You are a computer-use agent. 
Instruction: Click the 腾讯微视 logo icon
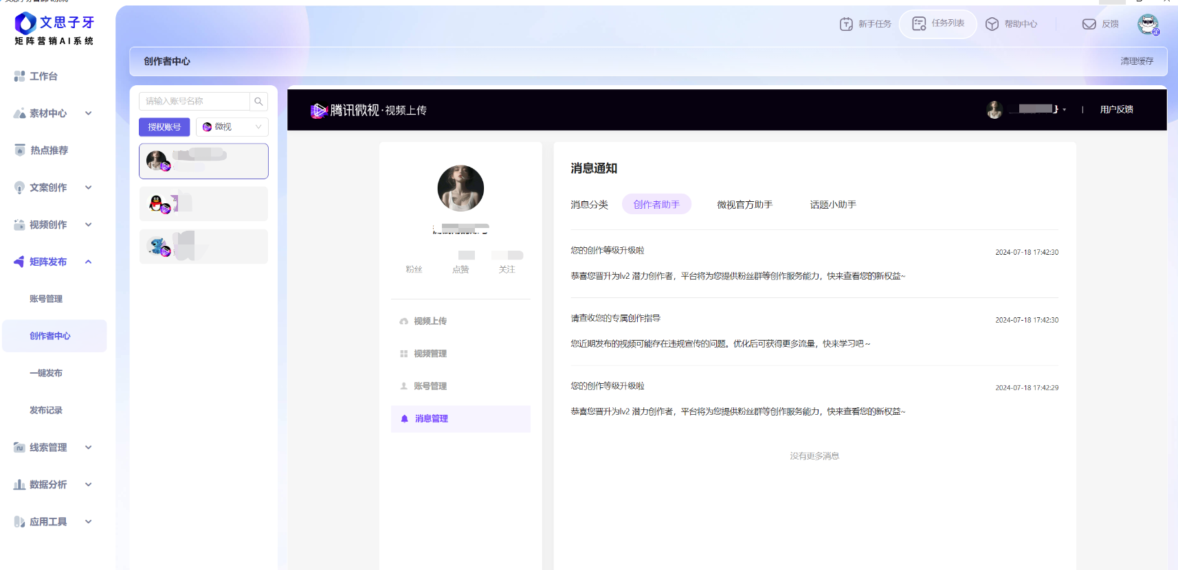tap(318, 110)
